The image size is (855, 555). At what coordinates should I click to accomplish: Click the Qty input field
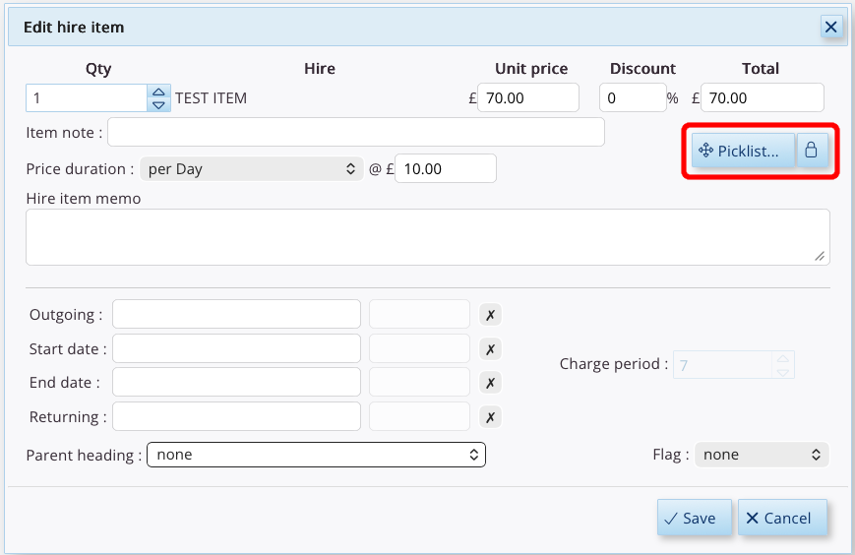pyautogui.click(x=87, y=98)
